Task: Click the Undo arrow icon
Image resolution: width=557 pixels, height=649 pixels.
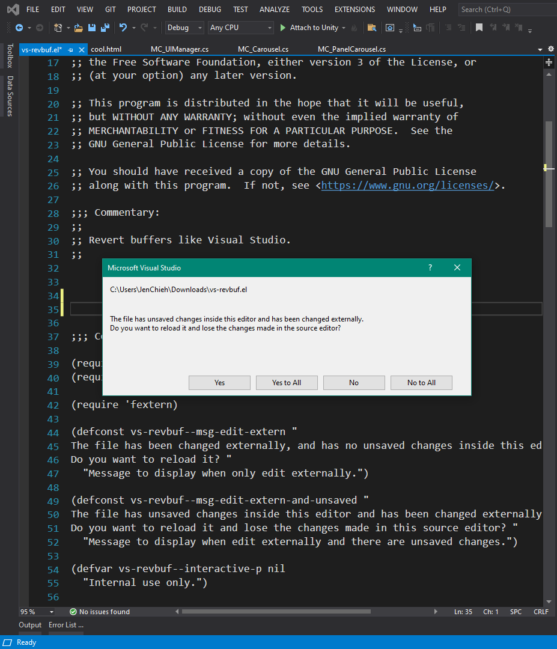Action: point(123,28)
